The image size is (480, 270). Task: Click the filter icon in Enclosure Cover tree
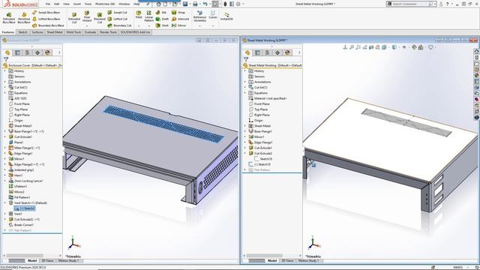coord(6,59)
